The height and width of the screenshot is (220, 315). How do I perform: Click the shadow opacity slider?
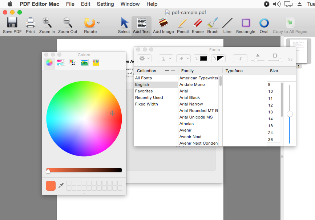click(x=258, y=60)
